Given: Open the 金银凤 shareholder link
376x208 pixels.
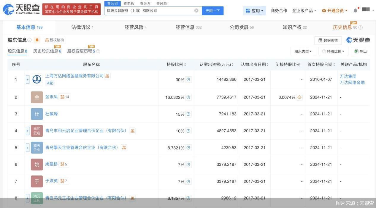Looking at the screenshot, I should [x=51, y=97].
